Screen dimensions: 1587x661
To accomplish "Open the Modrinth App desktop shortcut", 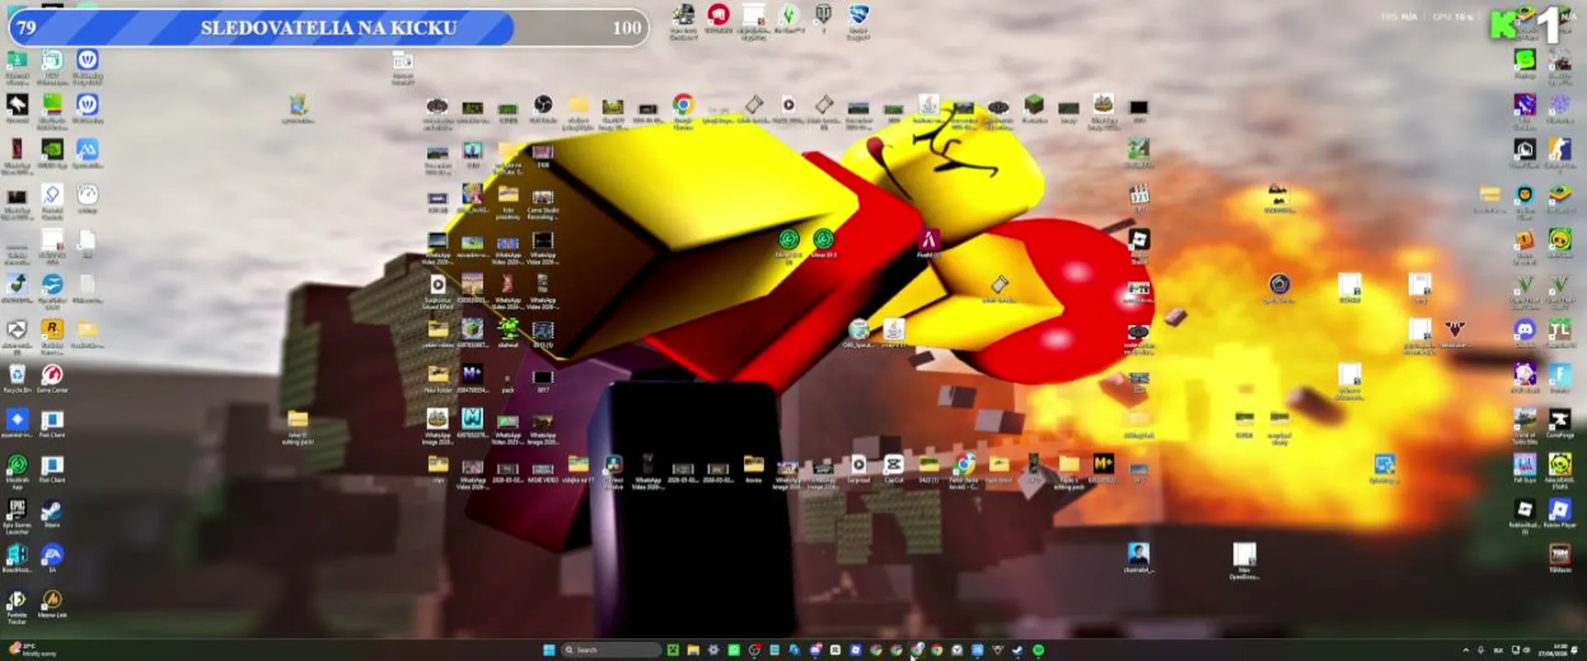I will (17, 469).
